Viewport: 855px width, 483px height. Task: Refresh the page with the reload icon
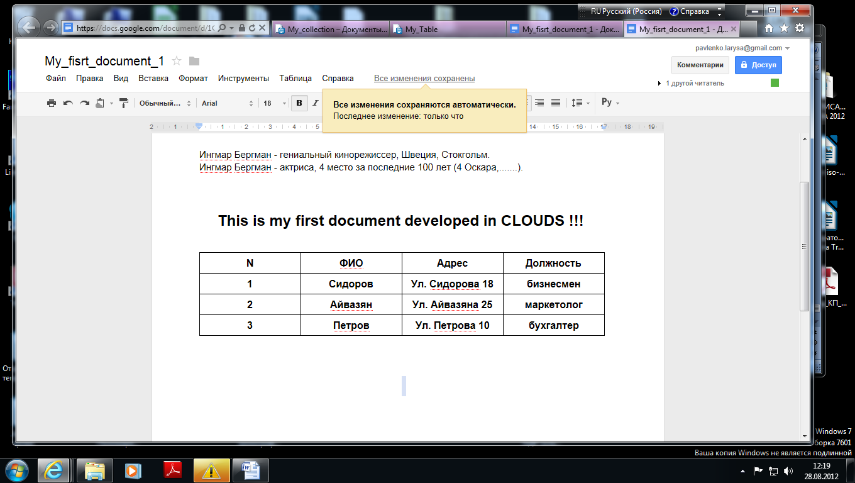pyautogui.click(x=251, y=28)
